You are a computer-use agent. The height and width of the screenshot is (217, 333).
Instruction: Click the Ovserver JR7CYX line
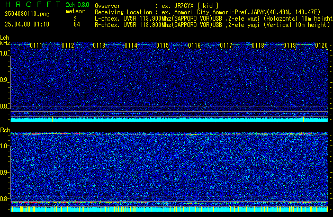pyautogui.click(x=157, y=6)
